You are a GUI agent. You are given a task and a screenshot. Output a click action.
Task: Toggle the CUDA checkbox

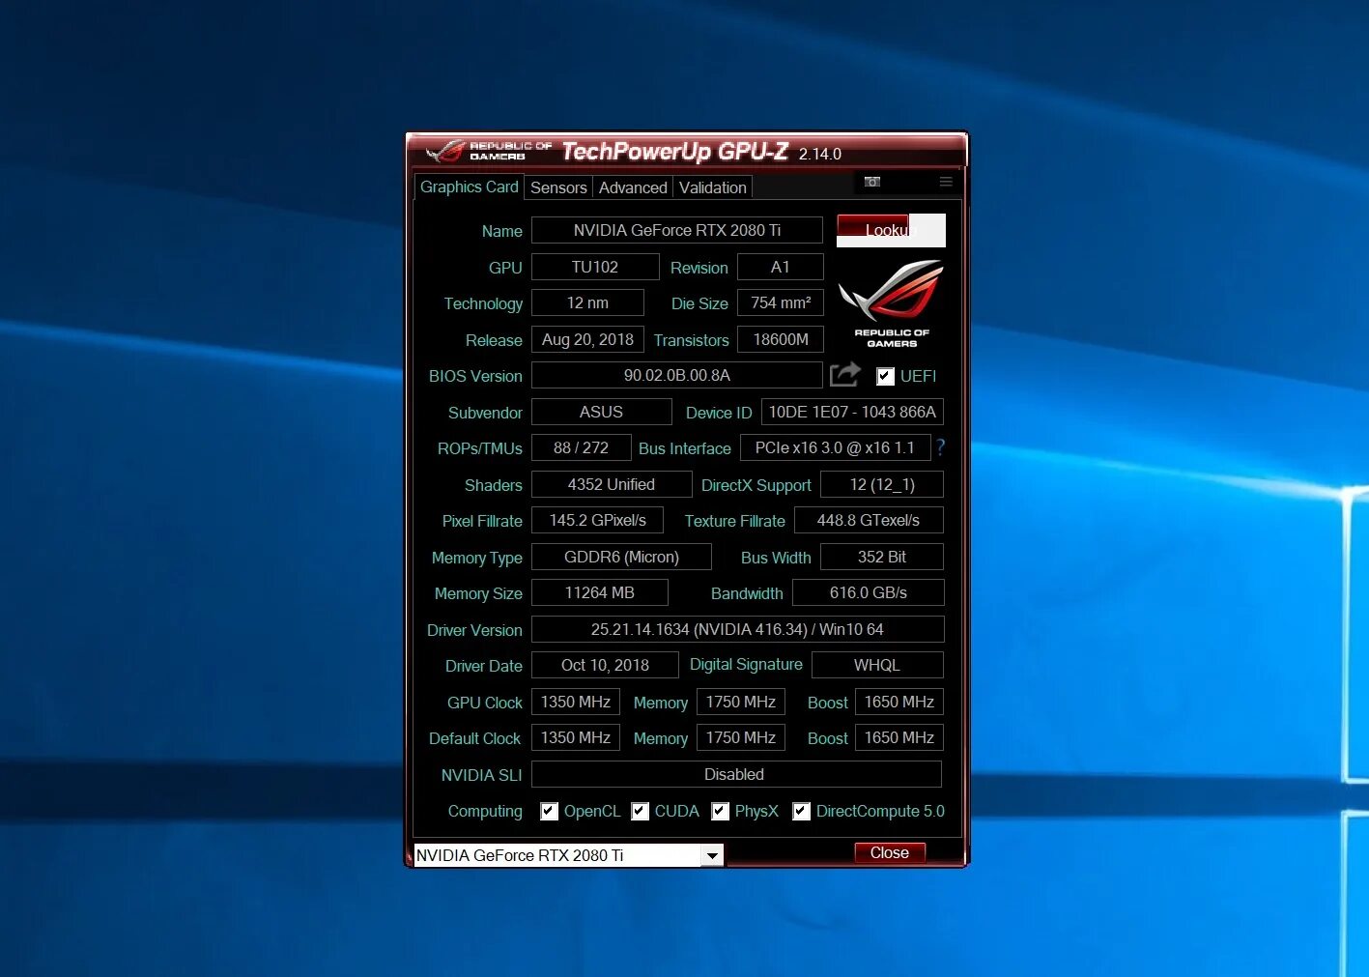(x=640, y=811)
